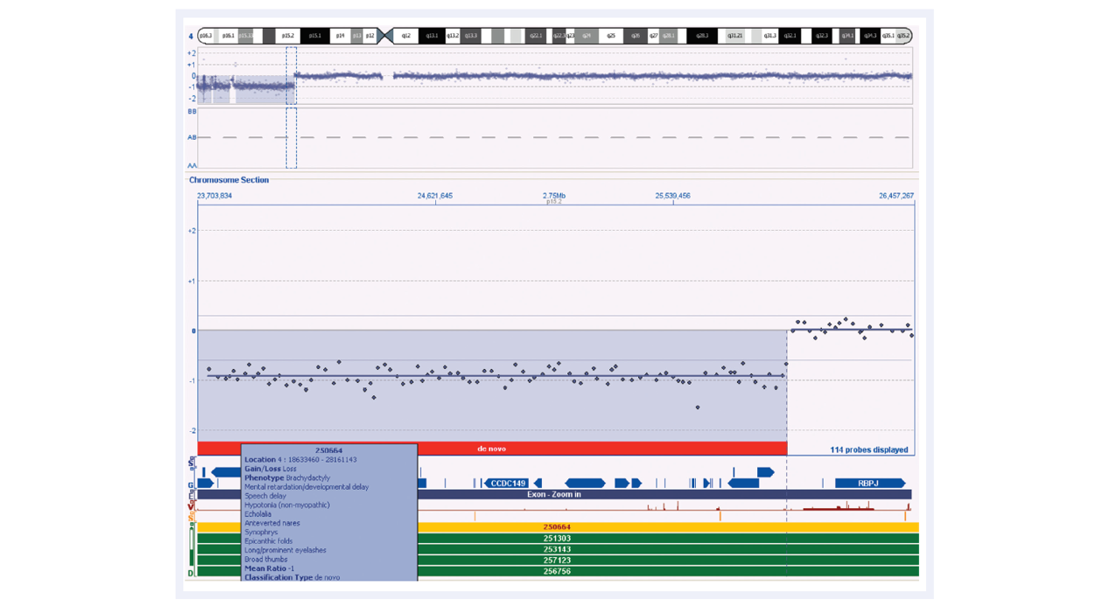Click the 250664 tooltip title
This screenshot has width=1117, height=607.
click(328, 450)
